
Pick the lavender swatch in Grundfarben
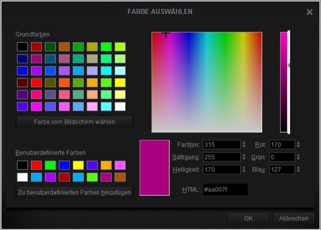pos(92,71)
